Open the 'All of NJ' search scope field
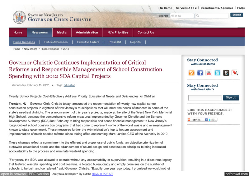 click(182, 16)
